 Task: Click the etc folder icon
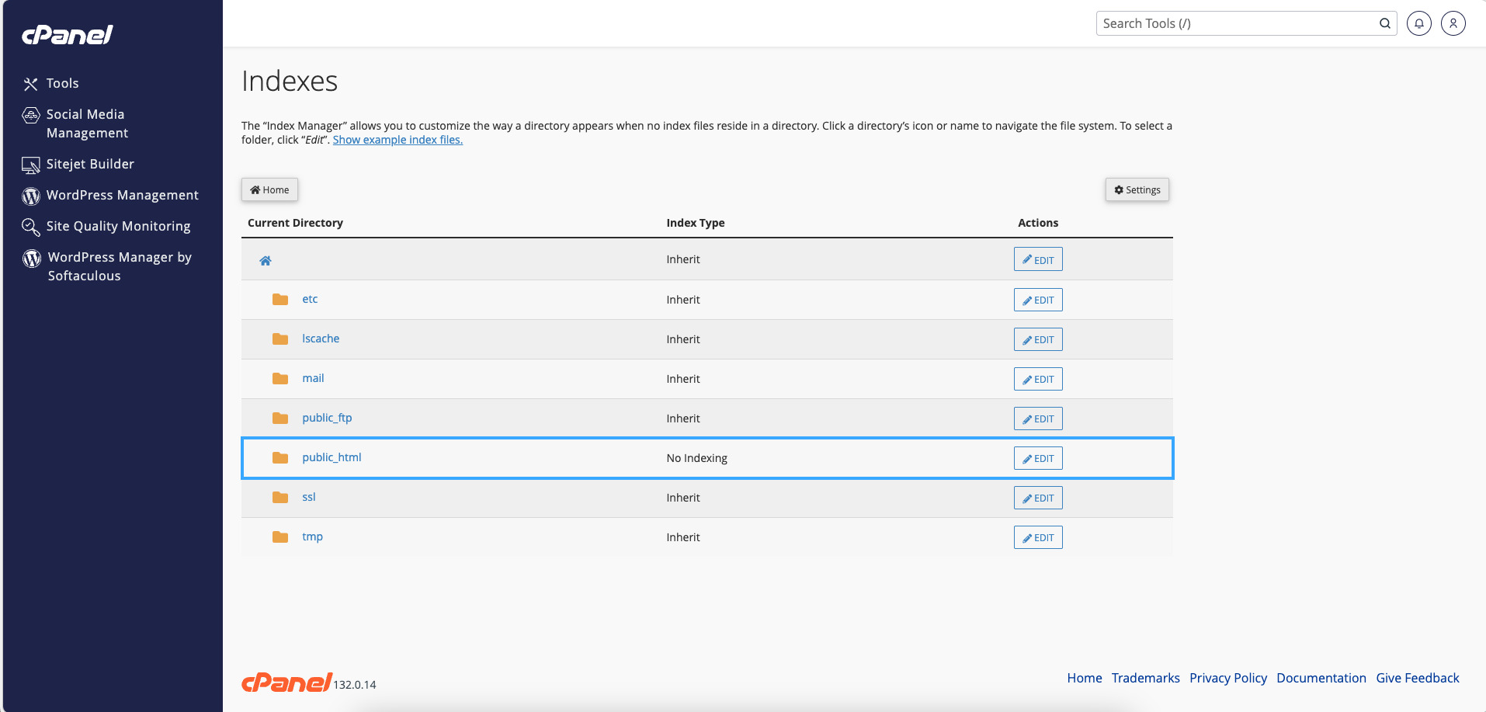coord(280,300)
